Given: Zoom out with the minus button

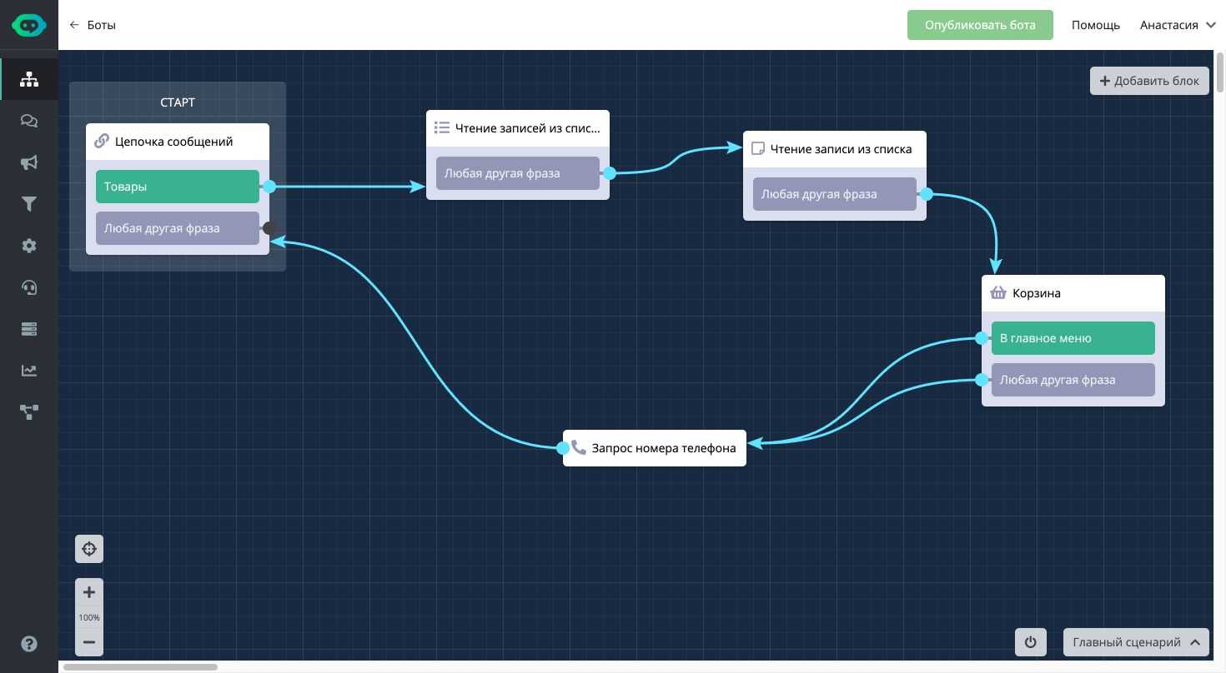Looking at the screenshot, I should pyautogui.click(x=89, y=642).
